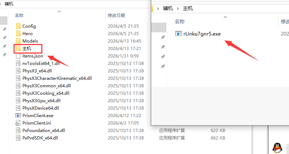The height and width of the screenshot is (154, 289).
Task: Click the rUnku7gnr5.exe application icon
Action: pyautogui.click(x=178, y=34)
